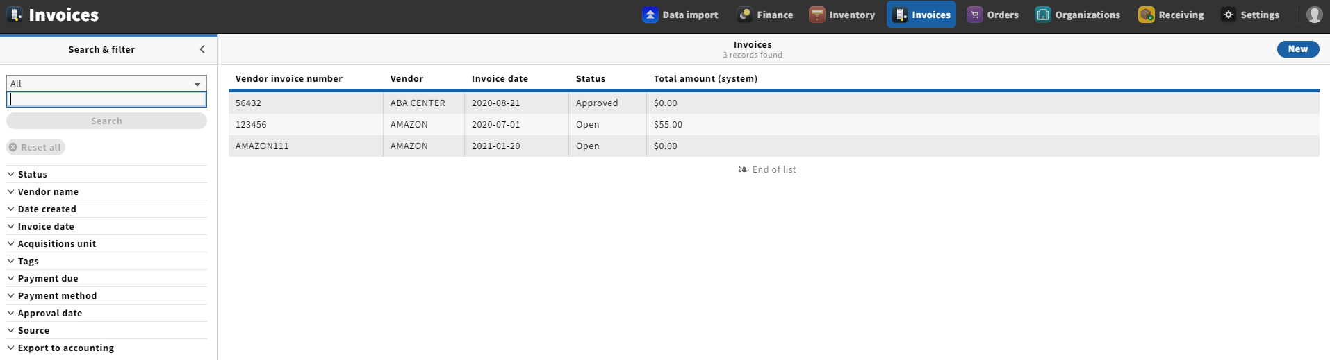Sort by Vendor invoice number column
Screen dimensions: 1330x360
(x=289, y=78)
